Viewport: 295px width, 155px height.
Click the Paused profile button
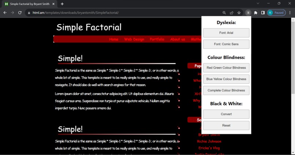click(x=276, y=13)
